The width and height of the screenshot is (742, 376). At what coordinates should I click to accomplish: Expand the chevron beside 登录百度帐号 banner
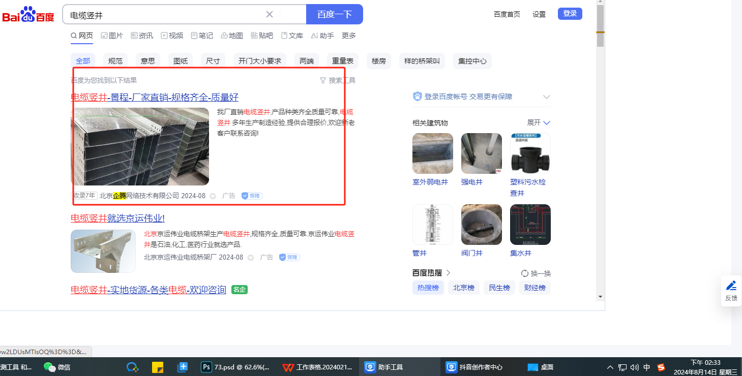click(x=547, y=97)
